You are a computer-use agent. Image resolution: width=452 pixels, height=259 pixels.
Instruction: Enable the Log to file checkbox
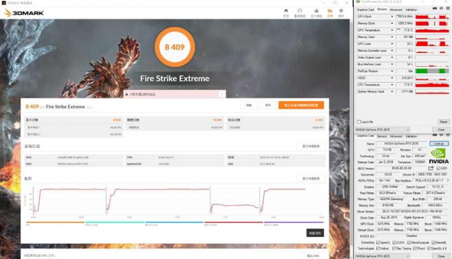(x=359, y=122)
